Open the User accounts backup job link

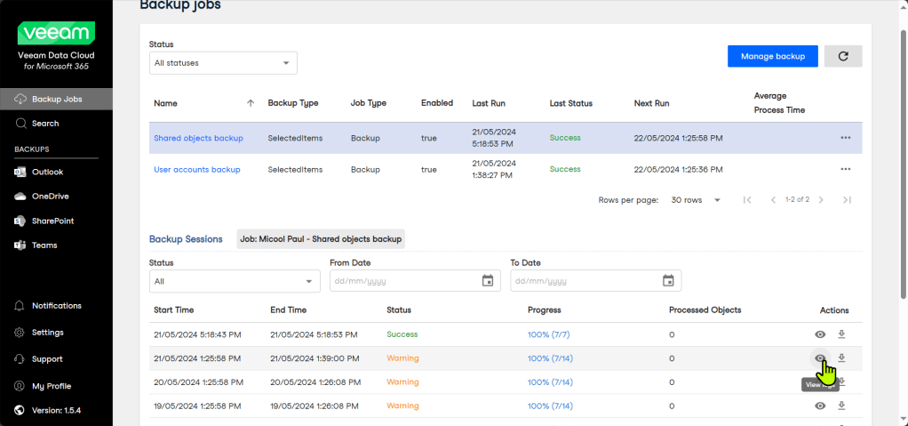coord(197,169)
